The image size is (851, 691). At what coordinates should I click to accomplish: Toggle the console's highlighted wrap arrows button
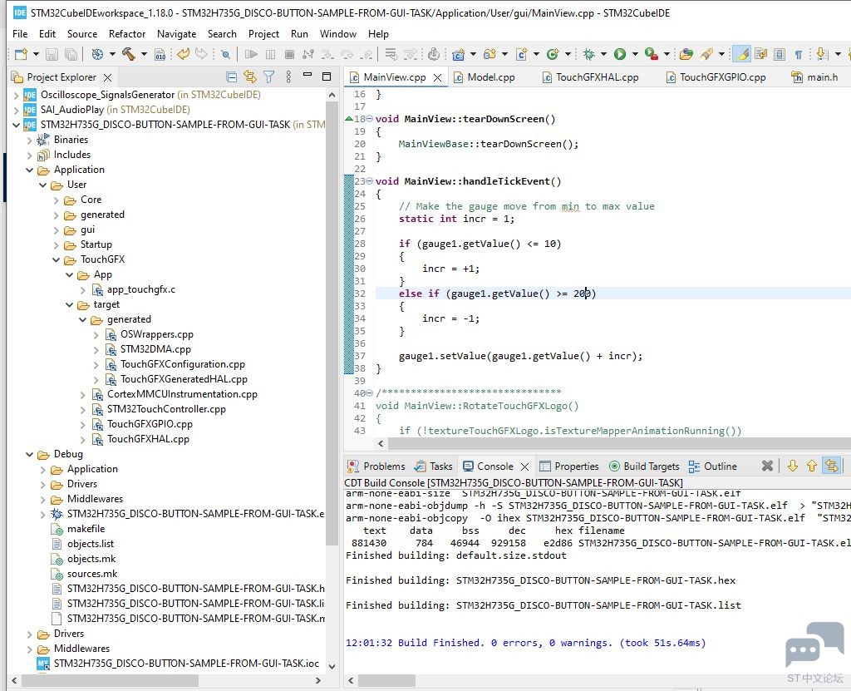coord(832,466)
